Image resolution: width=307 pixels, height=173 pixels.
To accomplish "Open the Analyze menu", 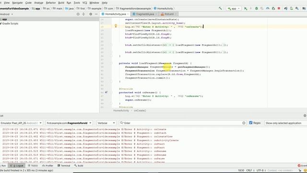I will [39, 3].
